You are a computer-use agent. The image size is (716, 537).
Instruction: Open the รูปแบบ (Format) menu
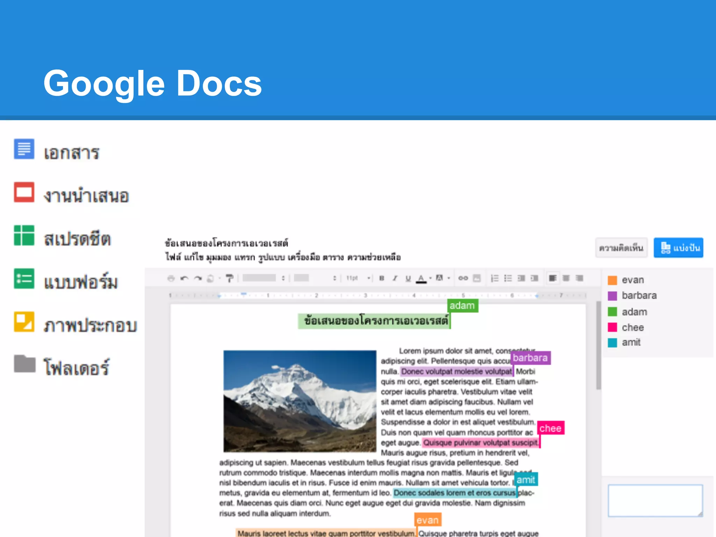click(272, 258)
